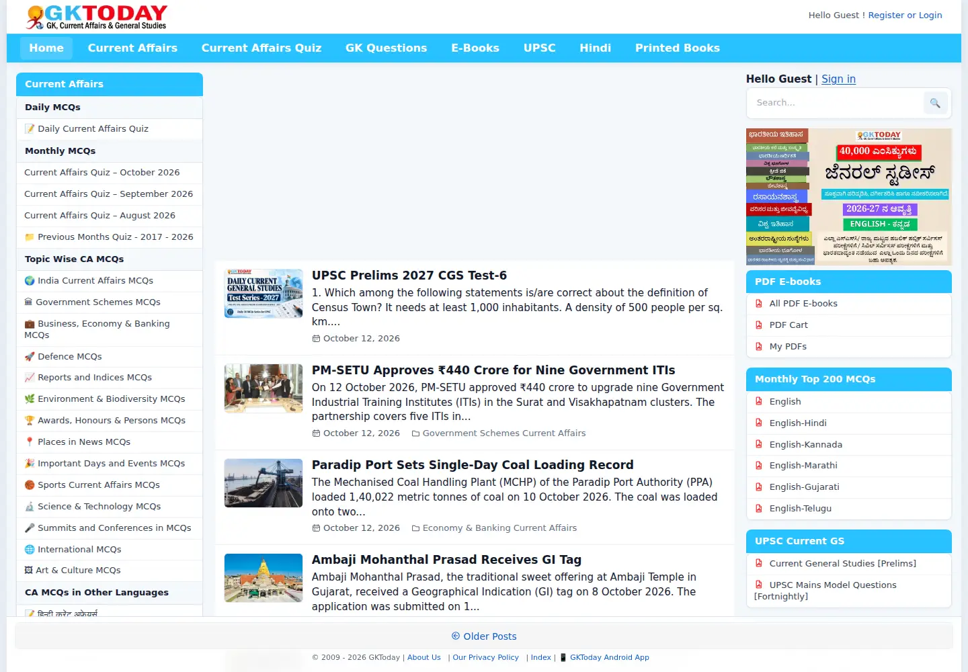This screenshot has width=968, height=672.
Task: Click in the Search input field
Action: (x=835, y=103)
